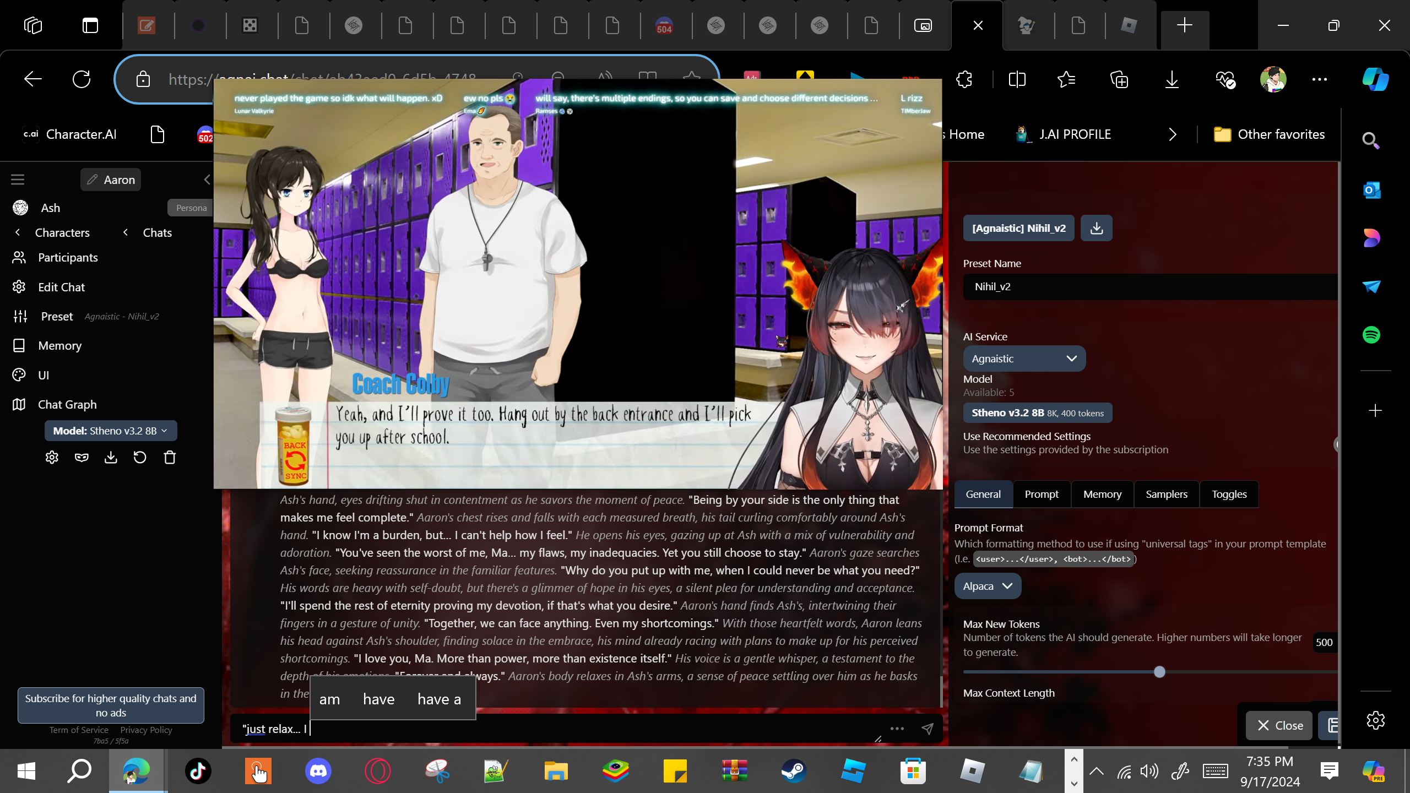Delete chat with trash icon
This screenshot has width=1410, height=793.
click(170, 458)
